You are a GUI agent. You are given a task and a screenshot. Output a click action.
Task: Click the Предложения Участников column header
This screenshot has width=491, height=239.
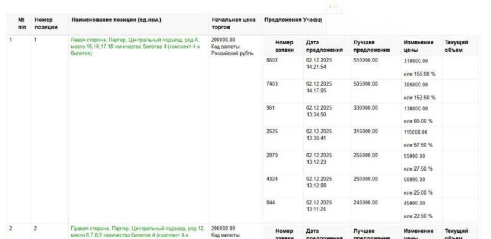(293, 20)
